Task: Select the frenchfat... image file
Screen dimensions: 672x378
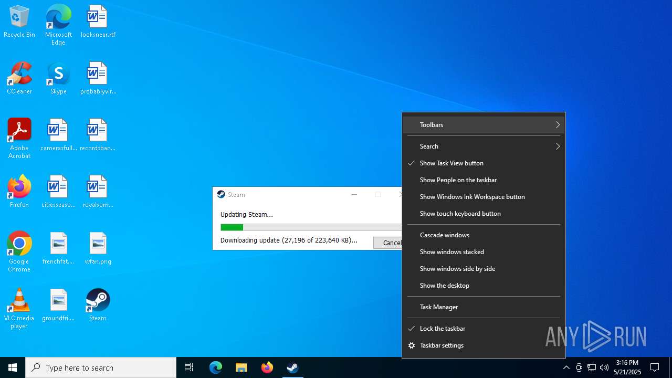Action: click(58, 249)
